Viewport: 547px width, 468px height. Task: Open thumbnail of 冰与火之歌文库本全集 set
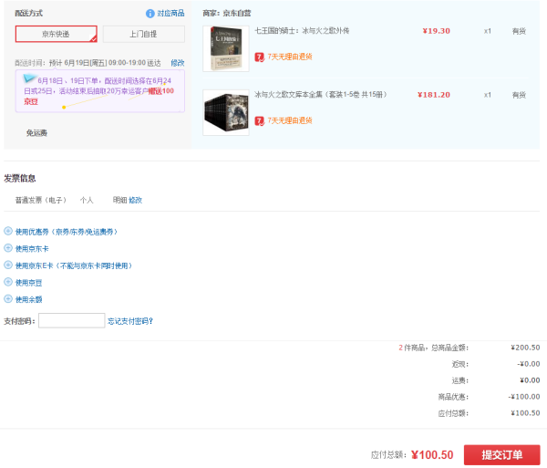click(226, 112)
